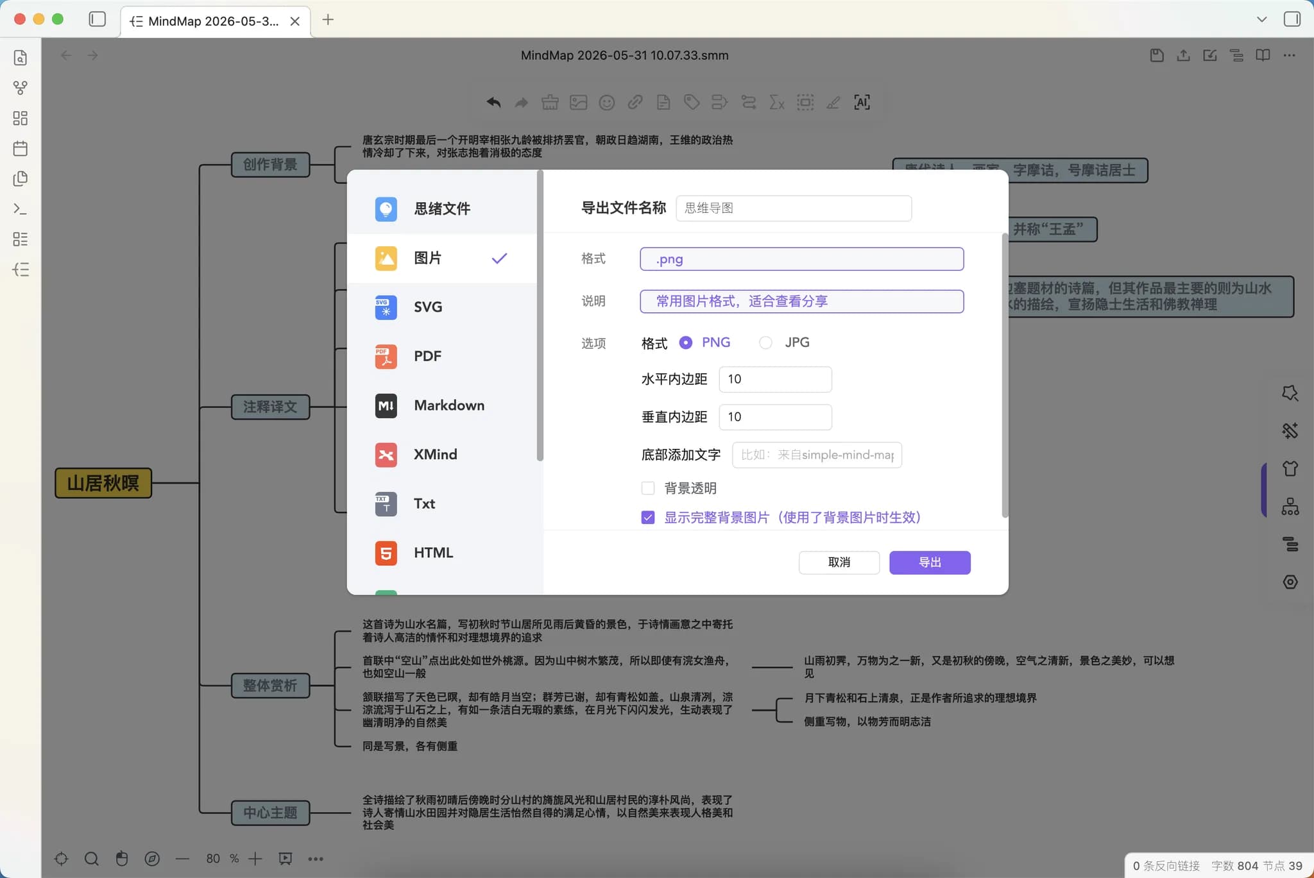Click the 导出 button
This screenshot has height=878, width=1314.
[930, 562]
